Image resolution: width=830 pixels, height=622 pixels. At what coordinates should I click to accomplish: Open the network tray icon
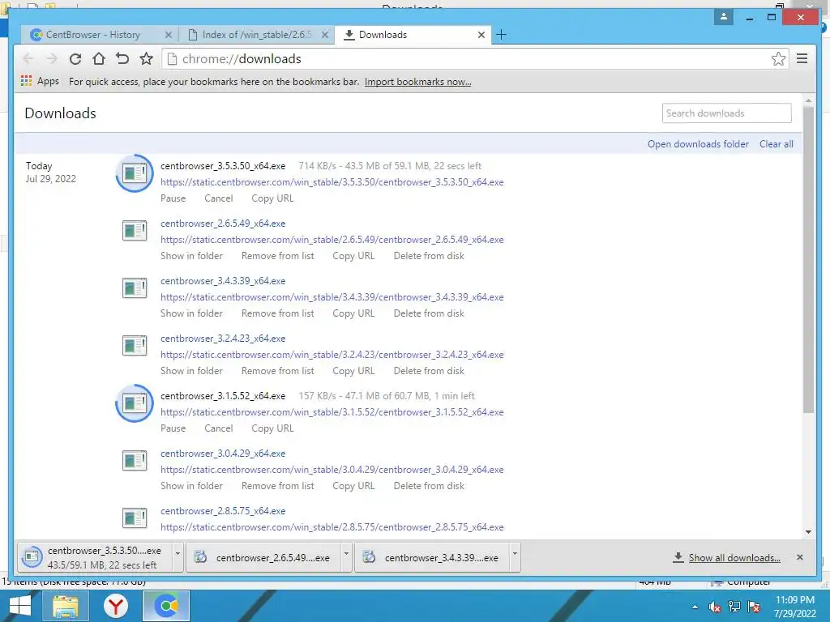[x=734, y=607]
